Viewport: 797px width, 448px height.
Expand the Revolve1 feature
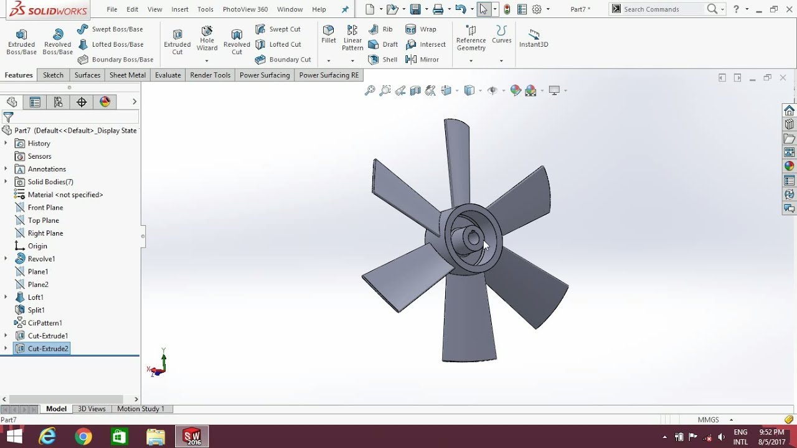(6, 258)
